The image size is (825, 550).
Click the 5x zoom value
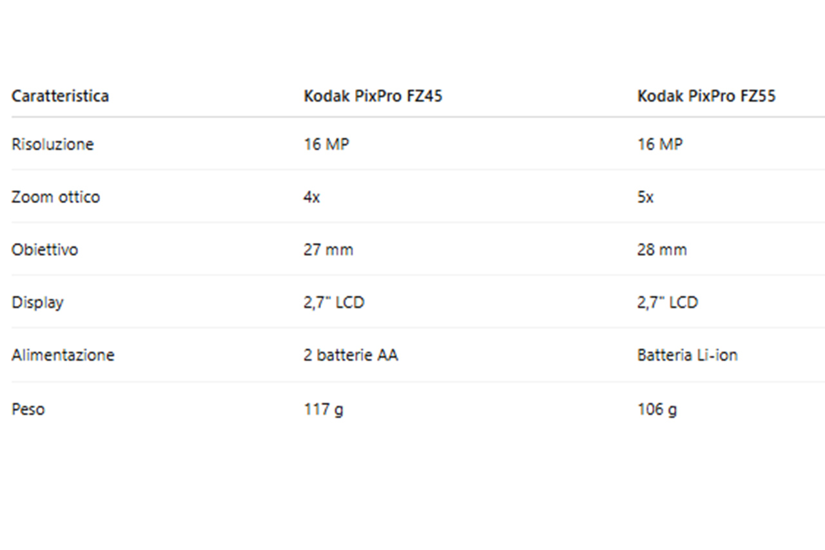pyautogui.click(x=645, y=197)
